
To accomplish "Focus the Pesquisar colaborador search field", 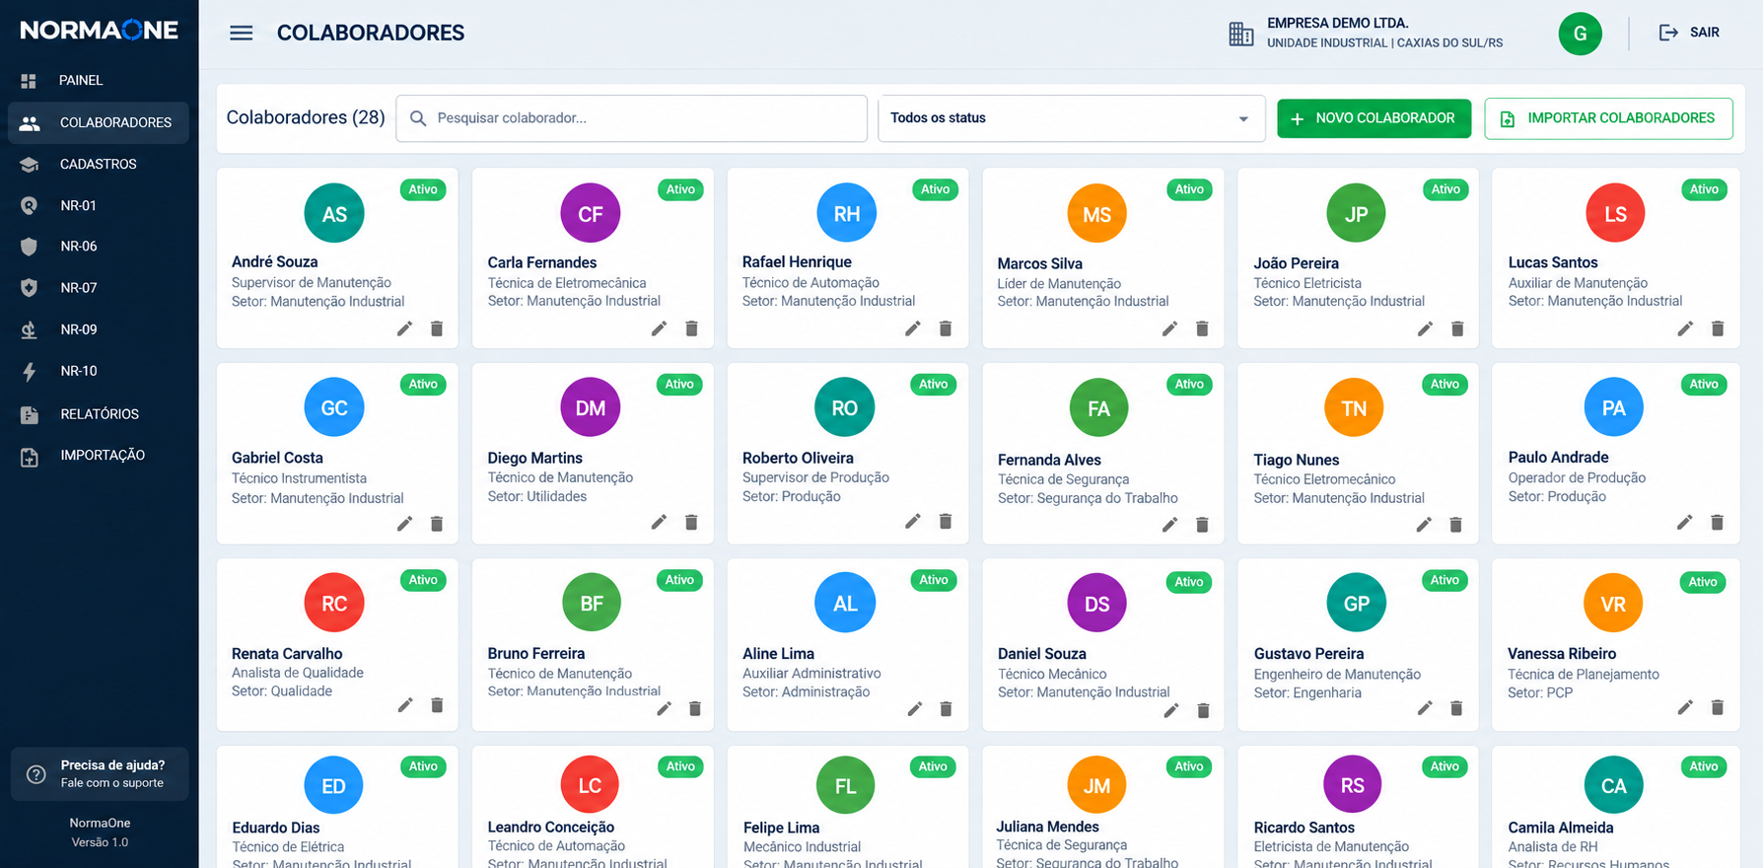I will tap(631, 118).
